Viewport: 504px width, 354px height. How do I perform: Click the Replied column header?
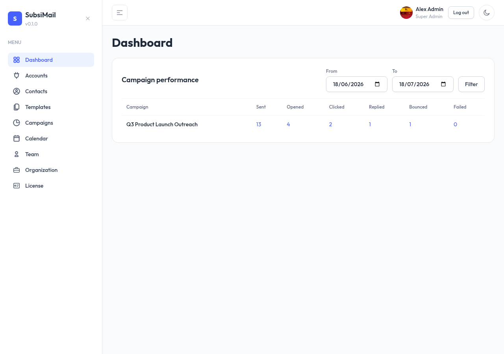click(377, 107)
